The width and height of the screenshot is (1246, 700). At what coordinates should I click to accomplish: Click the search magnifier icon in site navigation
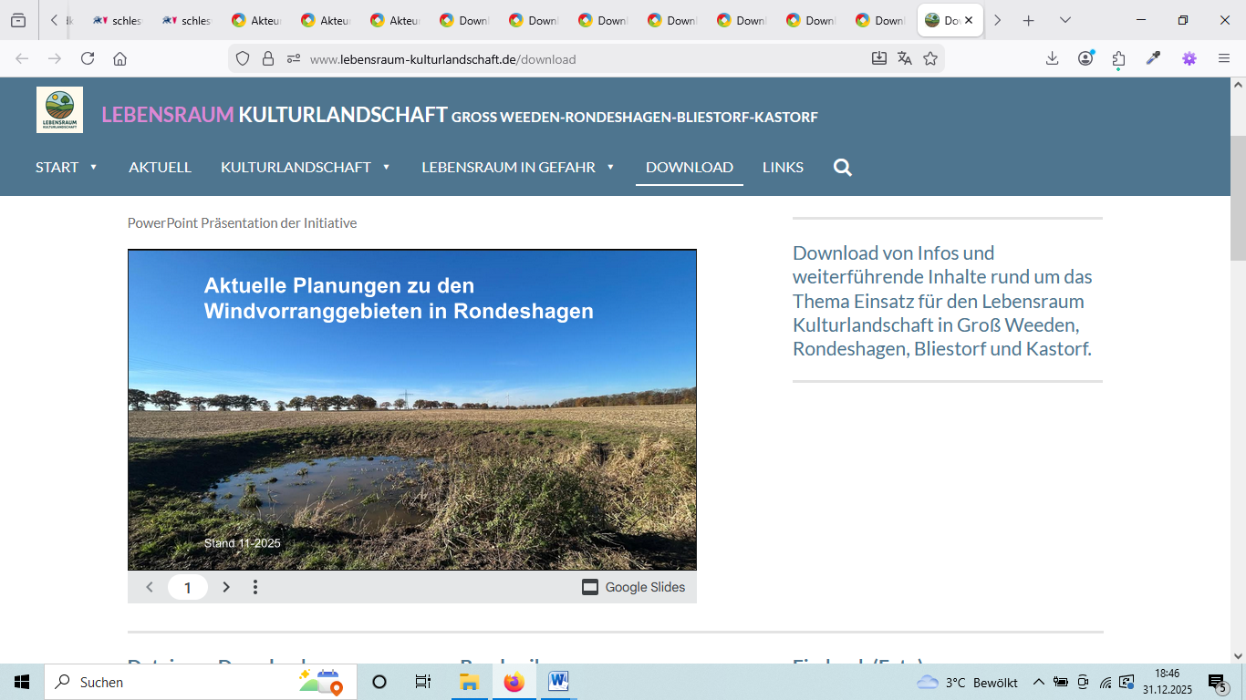coord(842,168)
